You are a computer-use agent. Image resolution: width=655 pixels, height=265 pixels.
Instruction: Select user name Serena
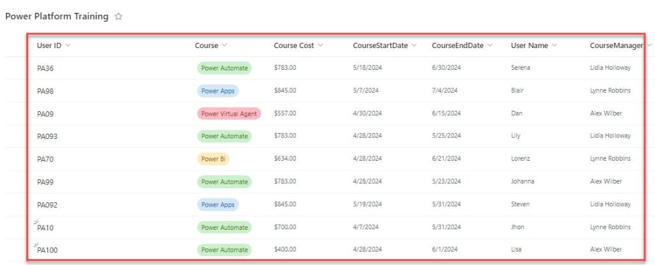coord(521,67)
